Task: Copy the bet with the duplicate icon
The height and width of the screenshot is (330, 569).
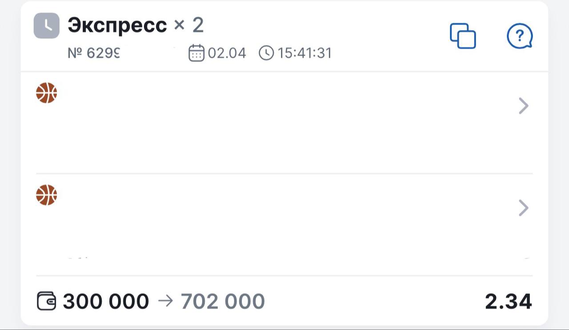Action: coord(463,36)
